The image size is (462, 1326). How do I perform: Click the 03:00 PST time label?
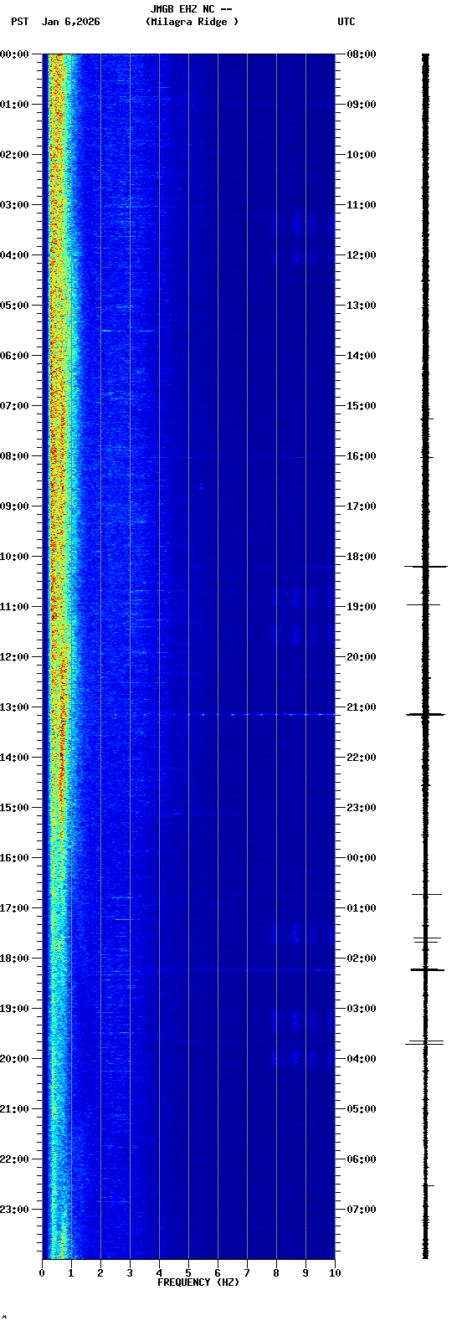pyautogui.click(x=14, y=205)
